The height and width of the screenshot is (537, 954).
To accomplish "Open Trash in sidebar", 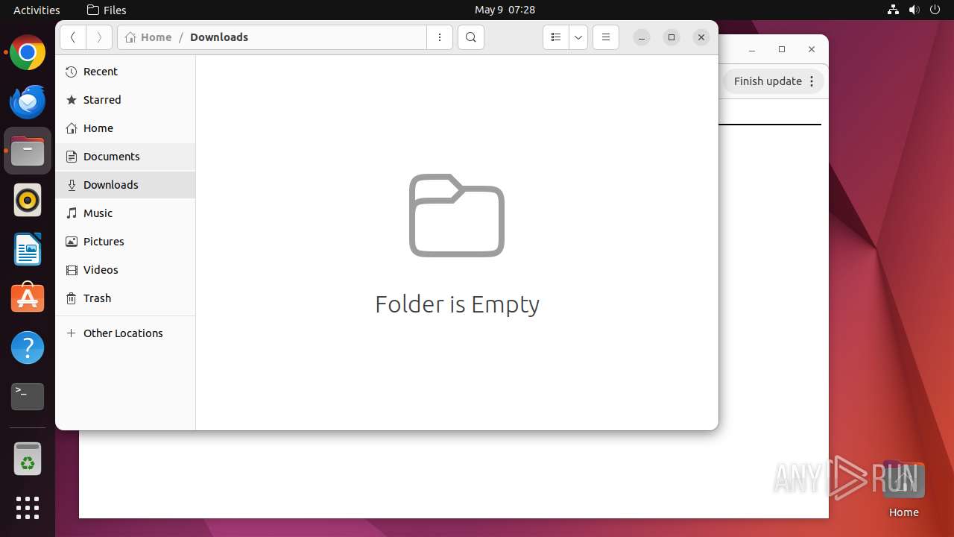I will click(125, 298).
